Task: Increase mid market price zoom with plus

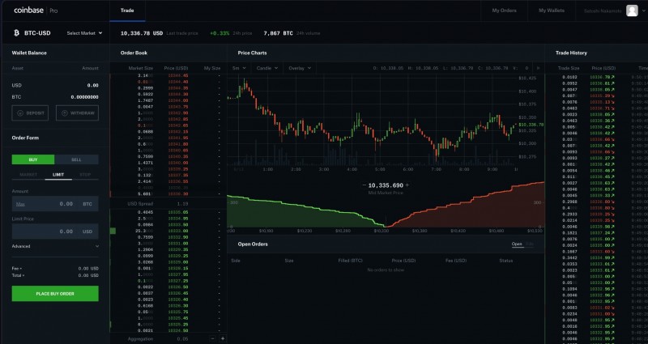Action: point(407,185)
